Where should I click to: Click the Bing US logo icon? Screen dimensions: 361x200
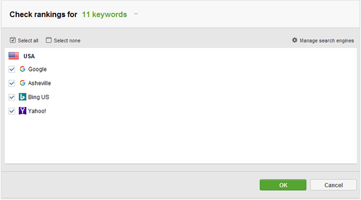click(x=22, y=97)
